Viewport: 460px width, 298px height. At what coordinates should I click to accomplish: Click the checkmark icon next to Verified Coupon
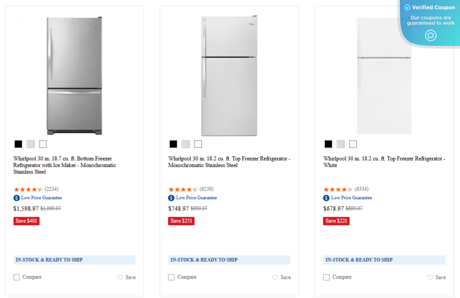407,7
